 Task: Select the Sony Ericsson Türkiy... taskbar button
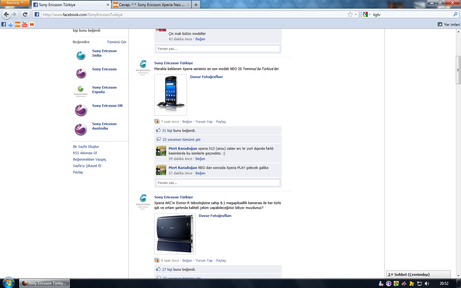pos(44,283)
